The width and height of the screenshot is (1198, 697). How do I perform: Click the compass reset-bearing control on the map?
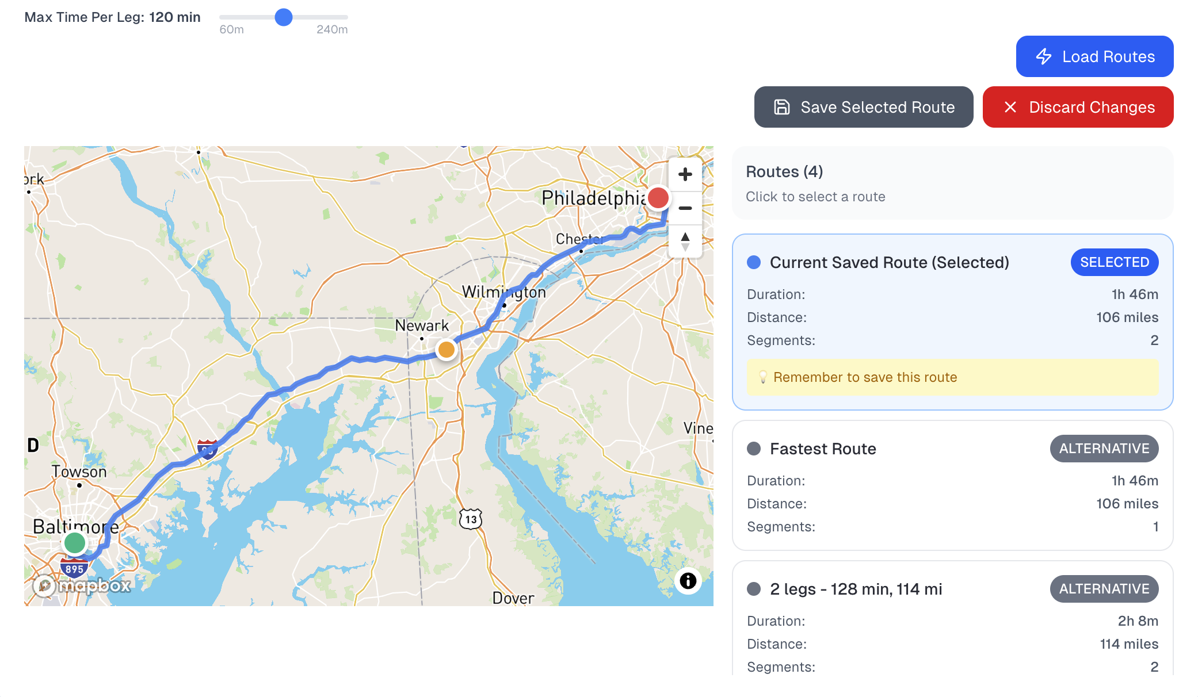(685, 241)
